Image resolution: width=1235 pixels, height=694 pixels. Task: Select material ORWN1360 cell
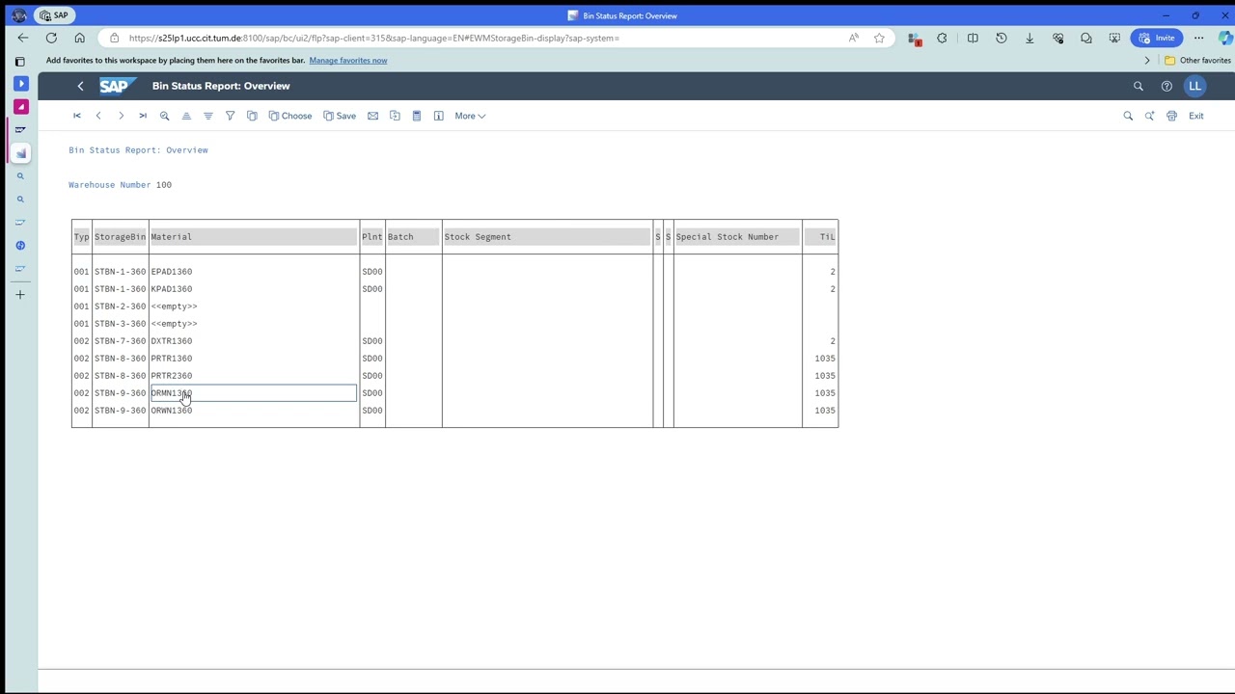[254, 411]
